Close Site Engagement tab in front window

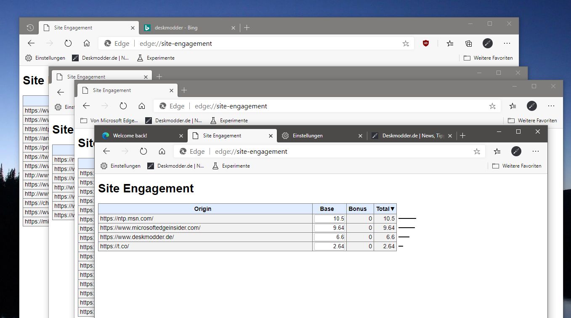point(271,136)
